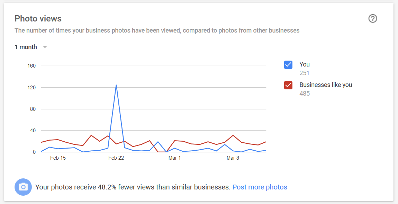Screen dimensions: 398x204
Task: Click the Mar 1 axis label
Action: click(174, 158)
